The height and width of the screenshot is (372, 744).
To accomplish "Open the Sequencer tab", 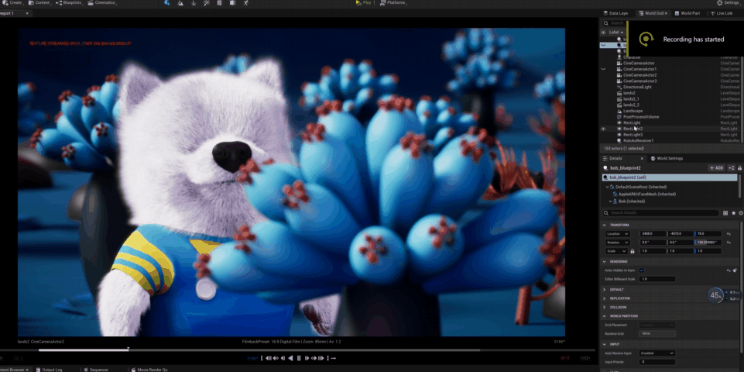I will [x=95, y=370].
